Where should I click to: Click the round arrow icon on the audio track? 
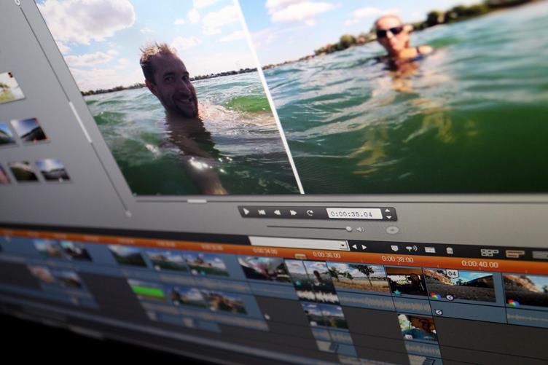[438, 312]
